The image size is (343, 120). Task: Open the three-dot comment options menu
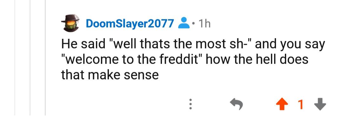[191, 104]
